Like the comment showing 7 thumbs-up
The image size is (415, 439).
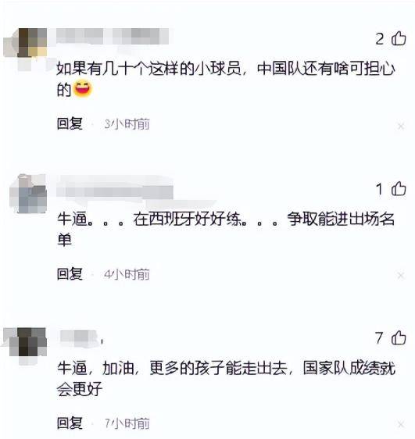(x=399, y=337)
